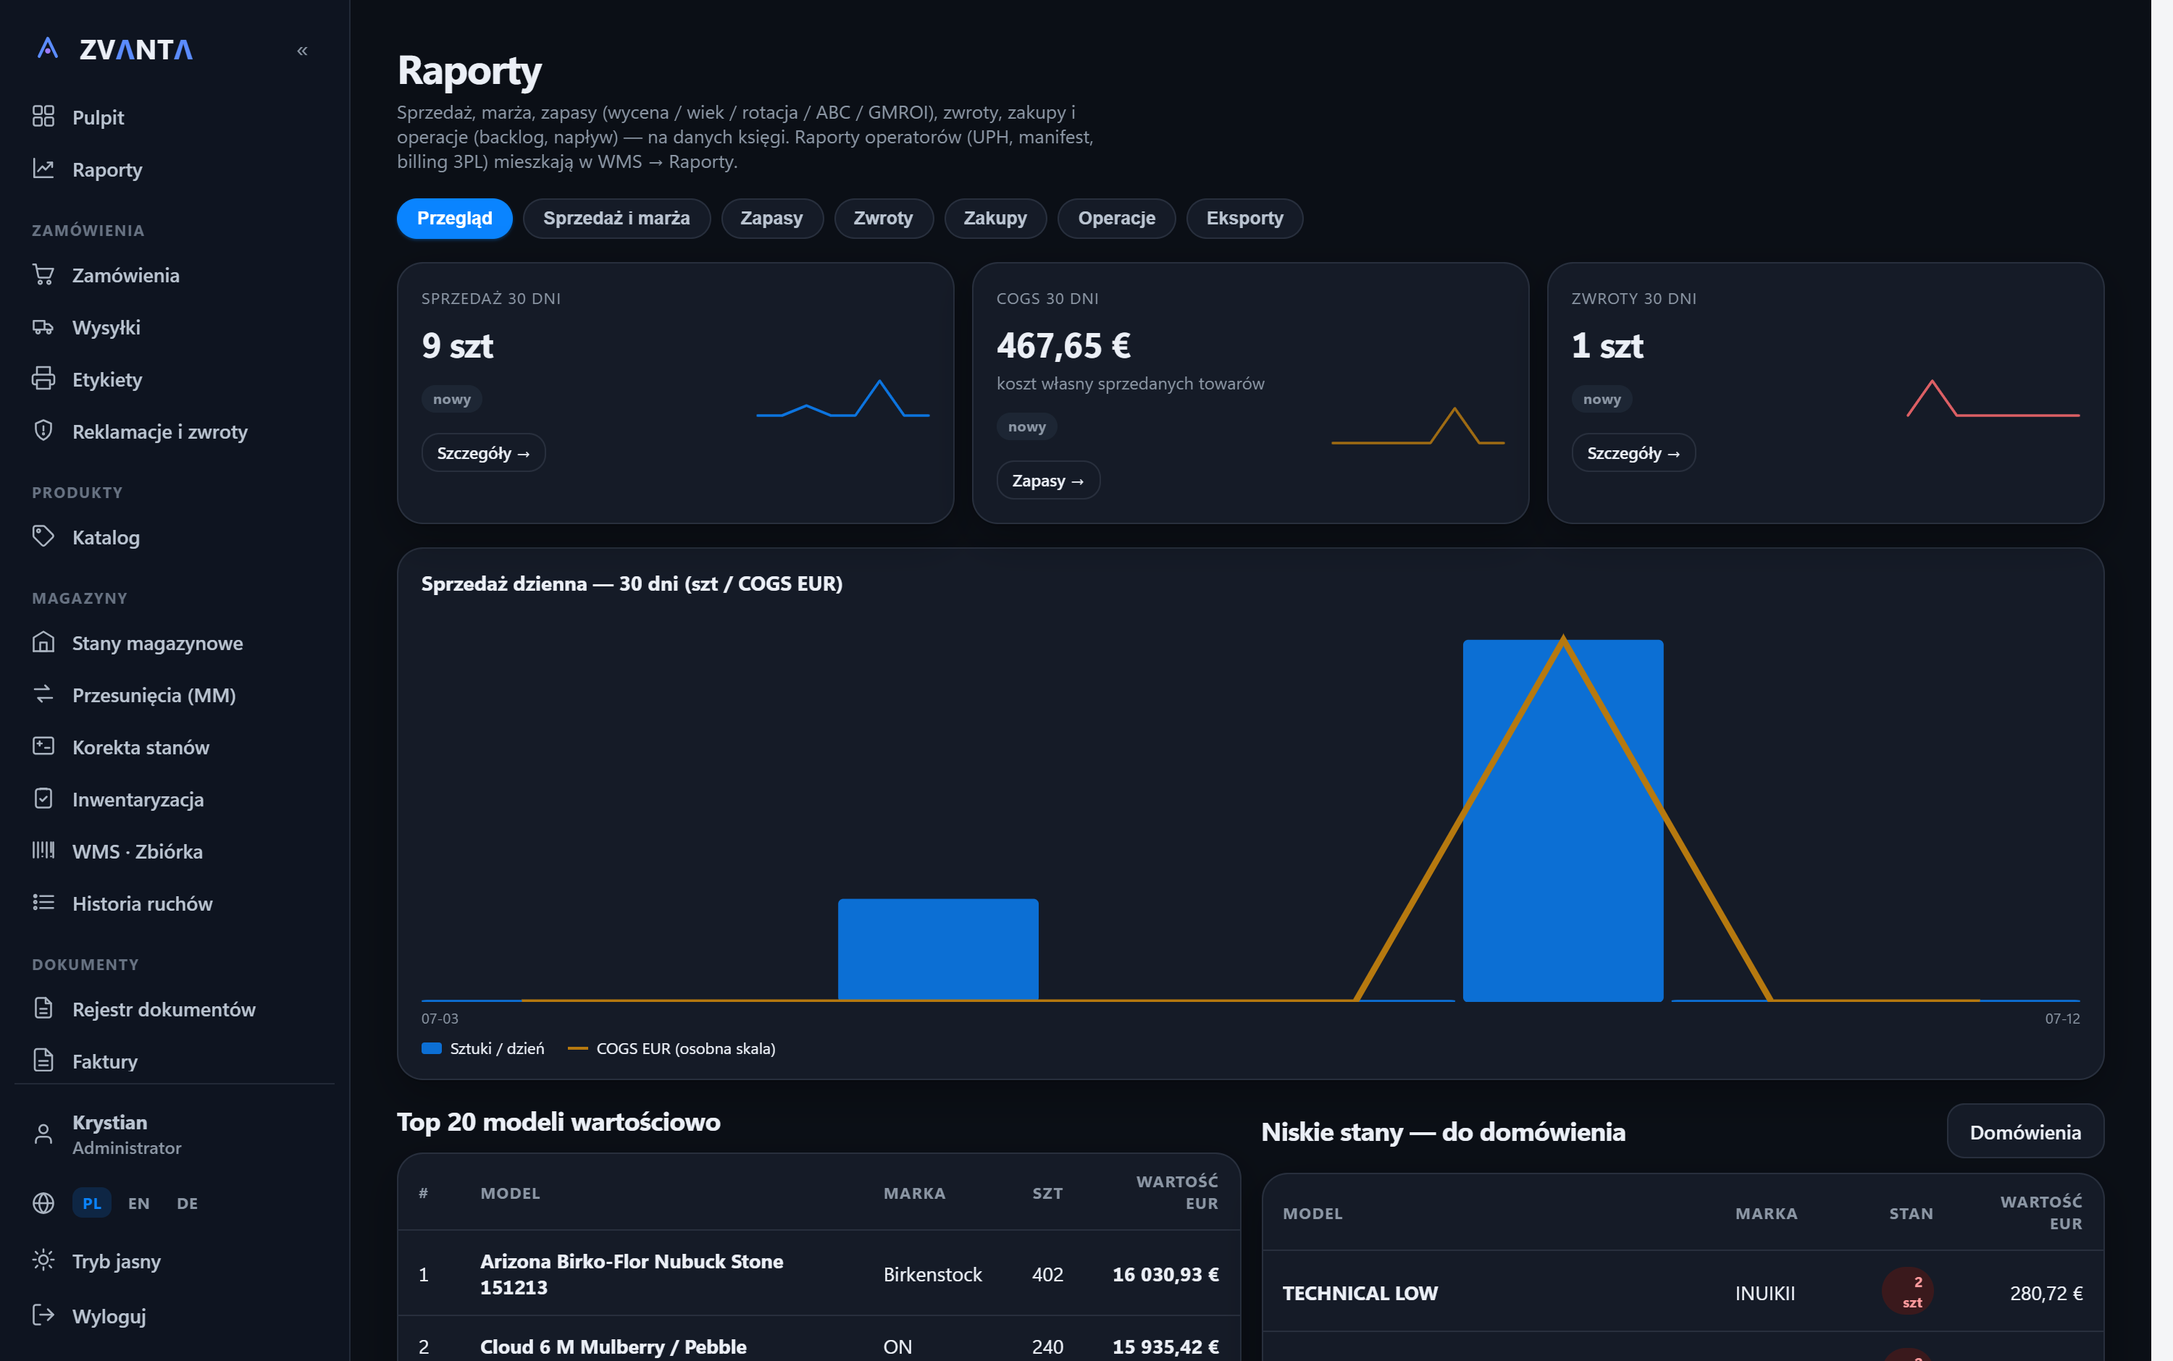Click the tallest blue bar in daily sales chart
Image resolution: width=2173 pixels, height=1361 pixels.
pos(1562,820)
